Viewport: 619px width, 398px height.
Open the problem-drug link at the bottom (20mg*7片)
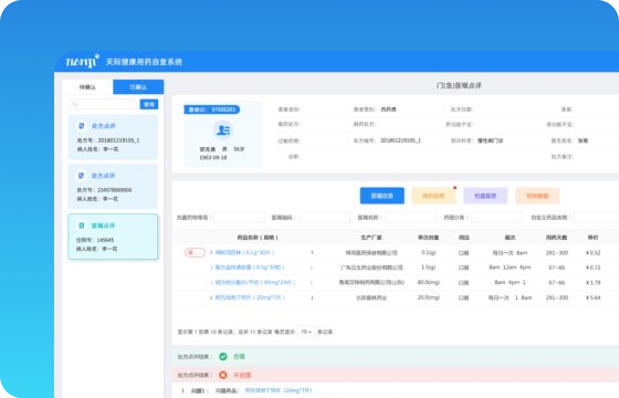coord(279,390)
